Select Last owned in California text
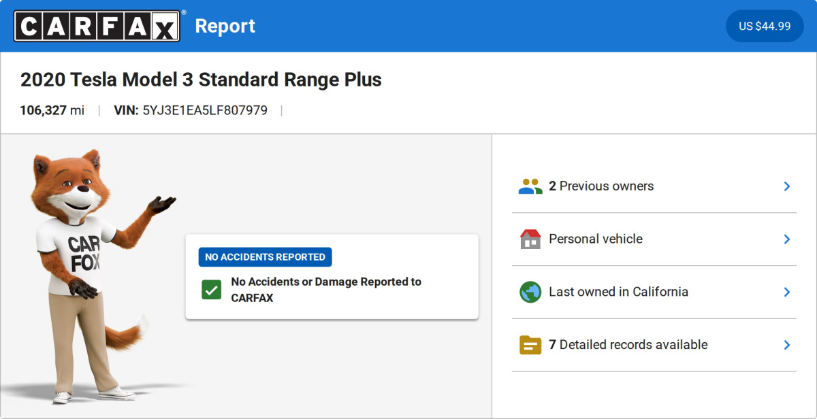Image resolution: width=817 pixels, height=419 pixels. click(x=618, y=292)
